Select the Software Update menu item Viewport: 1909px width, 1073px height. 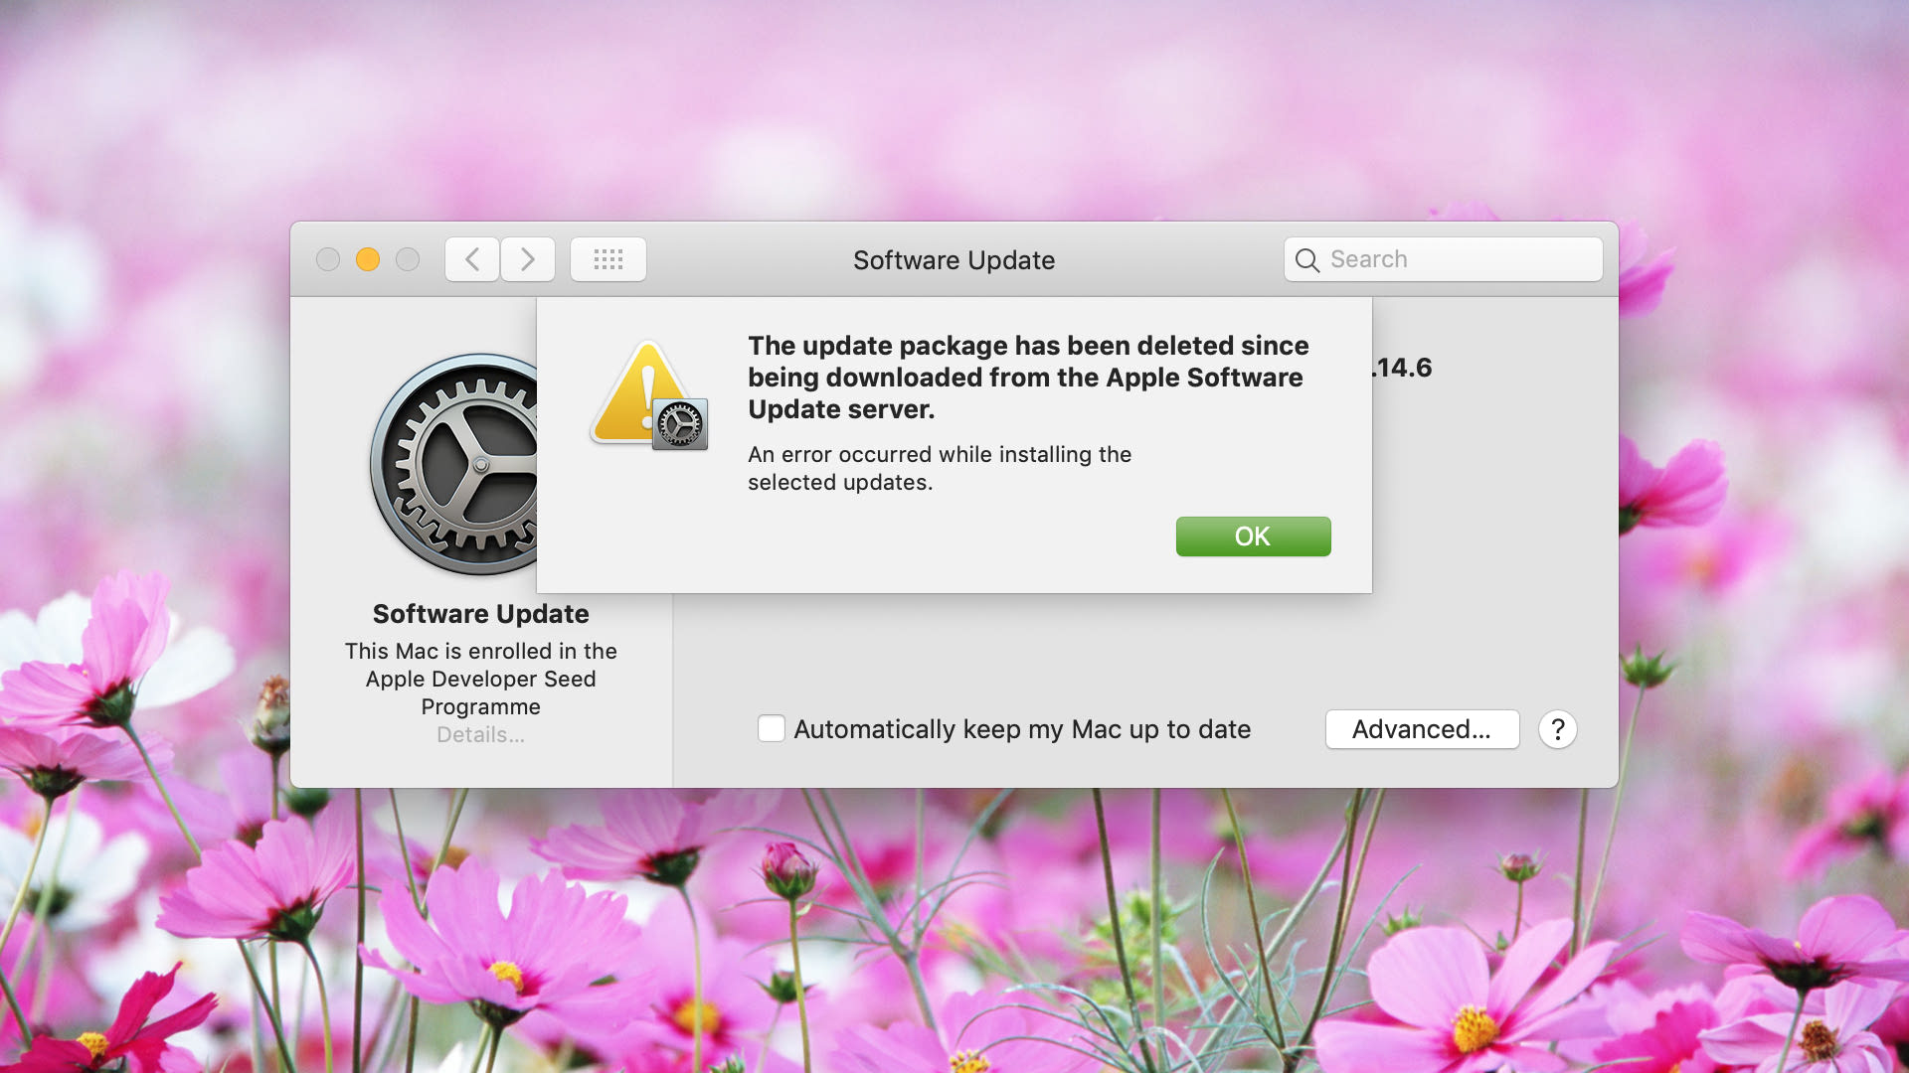[480, 613]
